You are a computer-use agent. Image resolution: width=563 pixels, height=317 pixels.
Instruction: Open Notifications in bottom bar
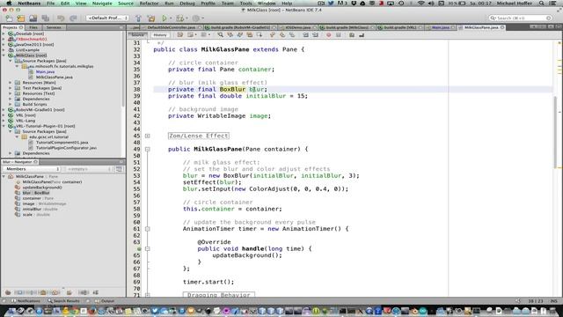coord(26,301)
